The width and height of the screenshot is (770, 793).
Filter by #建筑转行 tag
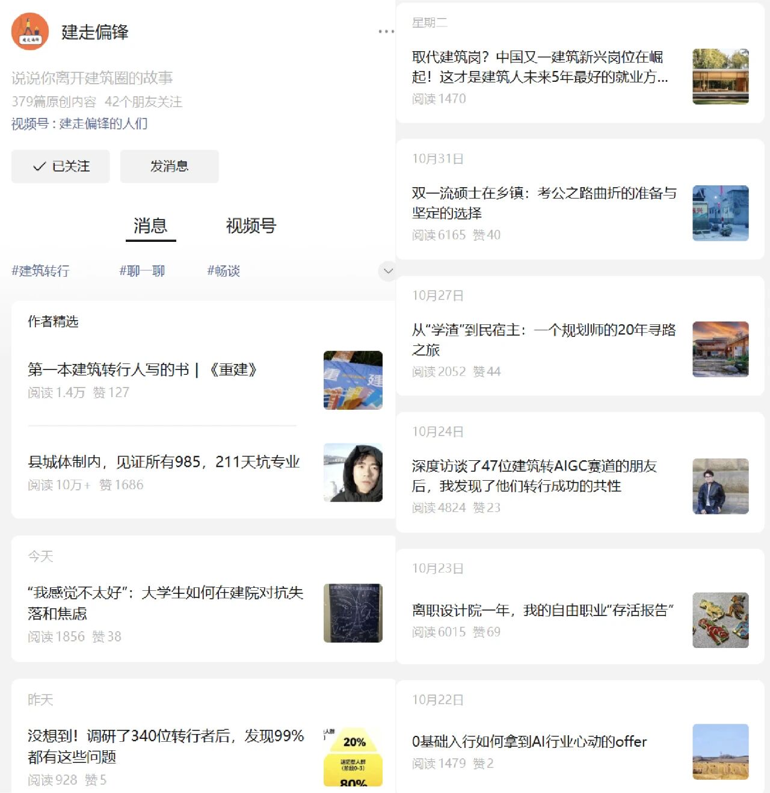coord(41,271)
